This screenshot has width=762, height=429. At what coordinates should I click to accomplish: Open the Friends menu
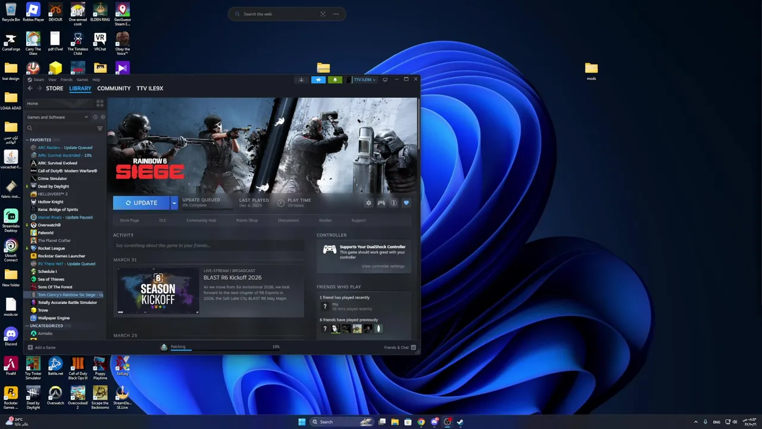click(66, 79)
